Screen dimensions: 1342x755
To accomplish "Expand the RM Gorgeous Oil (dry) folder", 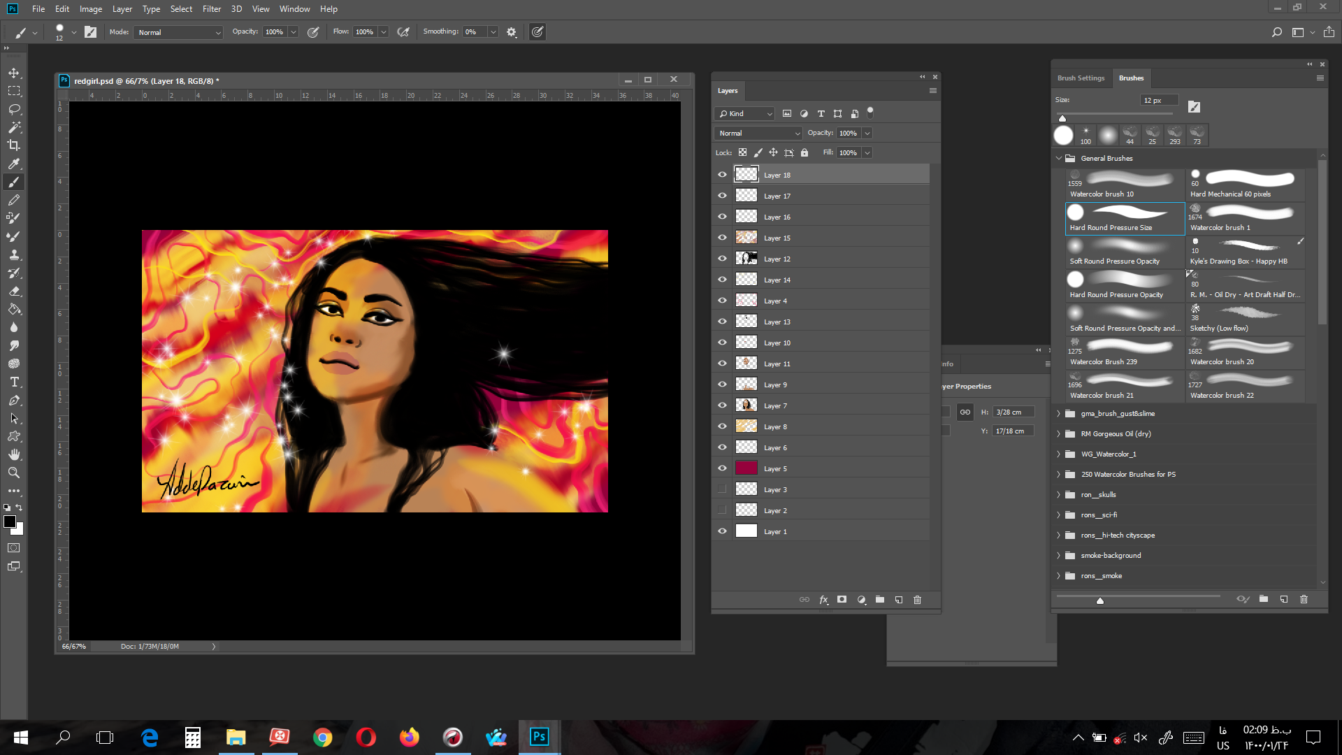I will click(x=1059, y=433).
